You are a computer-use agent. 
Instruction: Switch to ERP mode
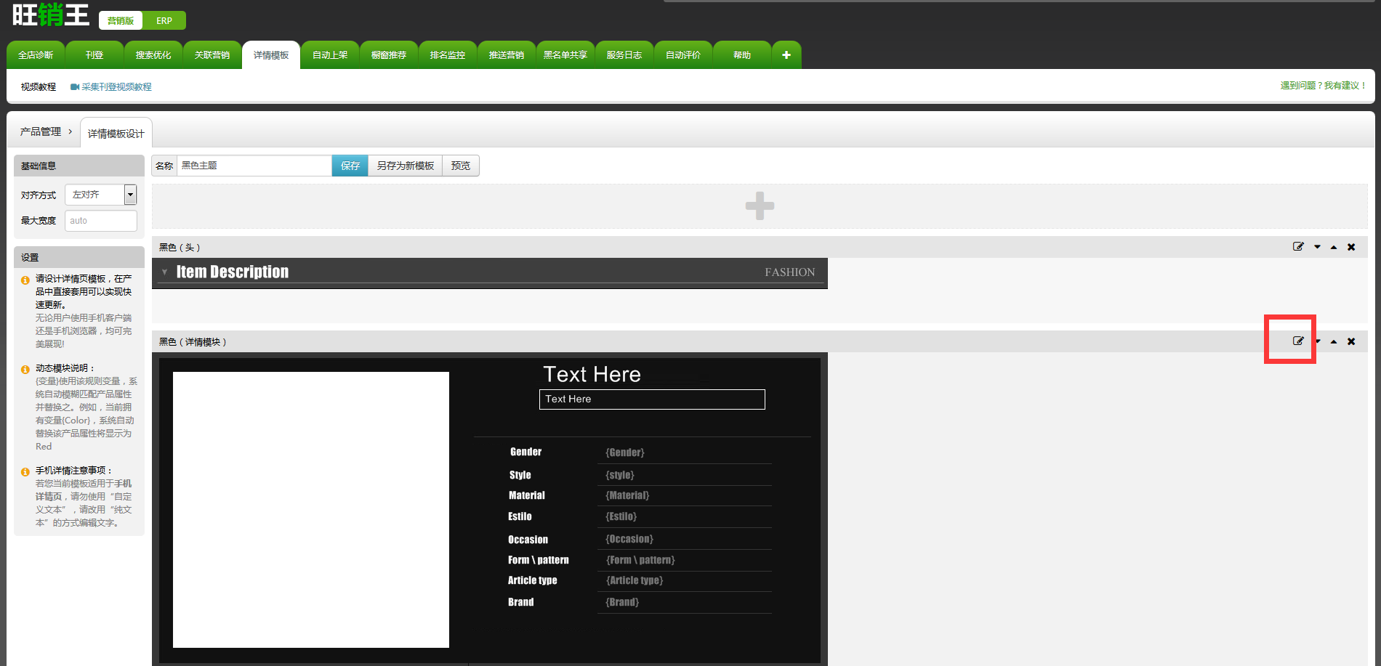(164, 20)
